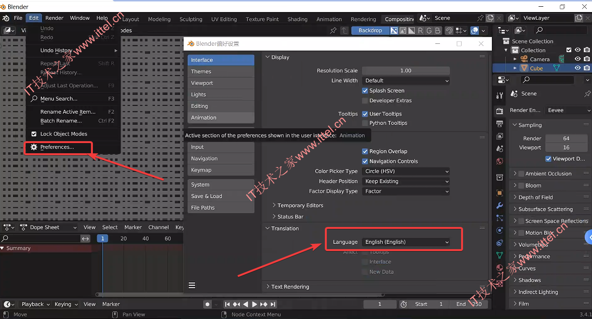Open the scene browse icon dropdown

425,18
